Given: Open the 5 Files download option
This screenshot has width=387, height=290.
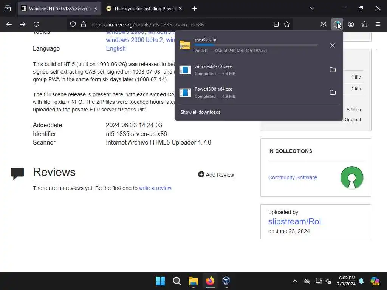Looking at the screenshot, I should point(353,110).
